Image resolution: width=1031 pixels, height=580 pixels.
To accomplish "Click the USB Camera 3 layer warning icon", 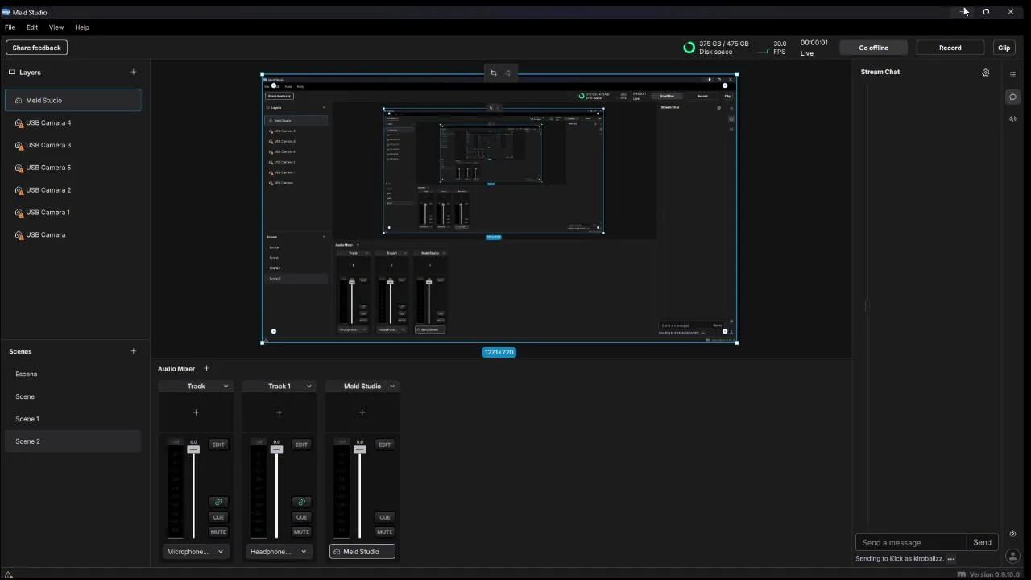I will pos(19,146).
